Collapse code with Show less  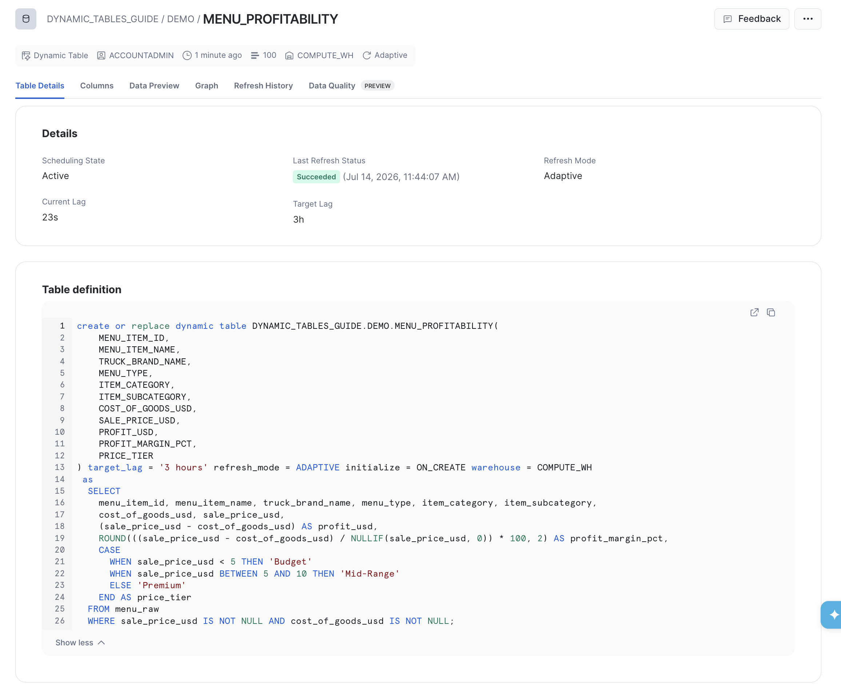[x=80, y=642]
